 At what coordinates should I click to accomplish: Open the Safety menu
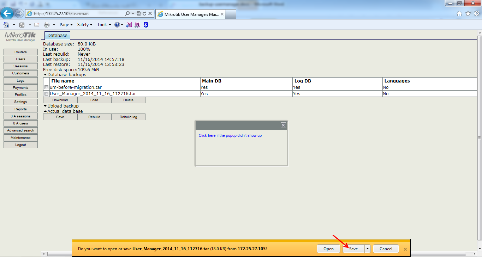point(85,25)
